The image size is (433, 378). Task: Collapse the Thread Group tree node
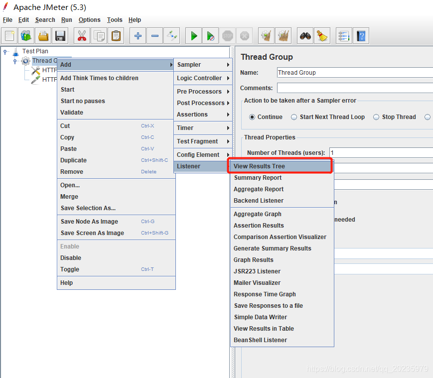coord(15,61)
